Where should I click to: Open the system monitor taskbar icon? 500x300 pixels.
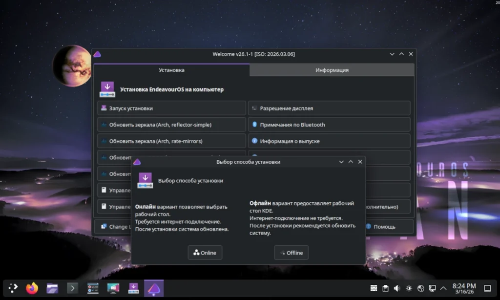pyautogui.click(x=93, y=288)
